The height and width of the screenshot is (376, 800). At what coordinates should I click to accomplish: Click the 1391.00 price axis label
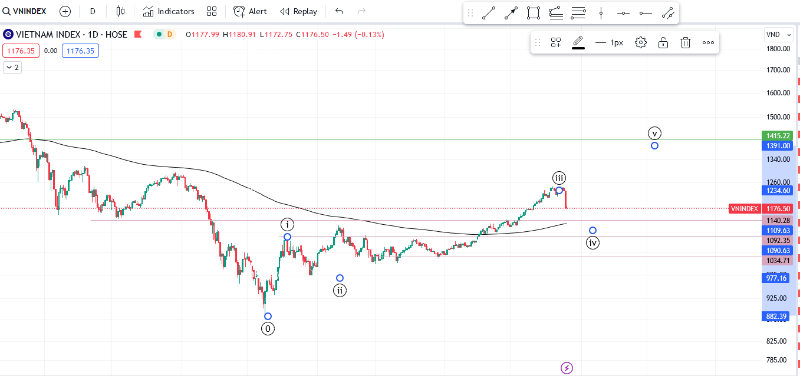click(777, 145)
